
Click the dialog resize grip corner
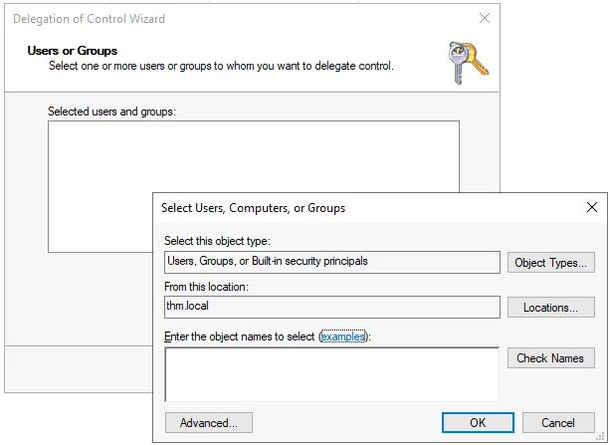point(601,437)
